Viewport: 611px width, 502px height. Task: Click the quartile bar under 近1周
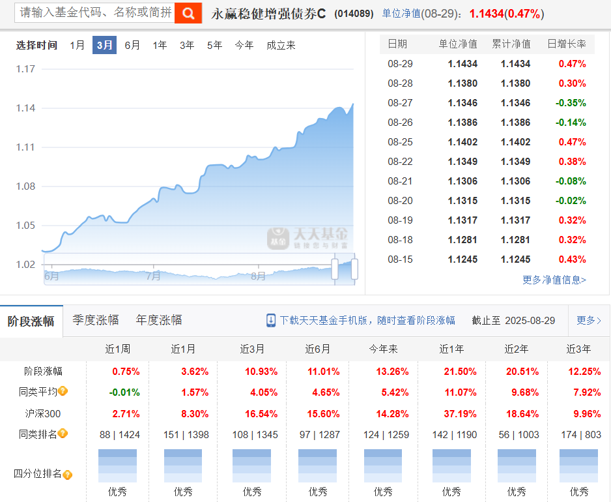pos(117,465)
